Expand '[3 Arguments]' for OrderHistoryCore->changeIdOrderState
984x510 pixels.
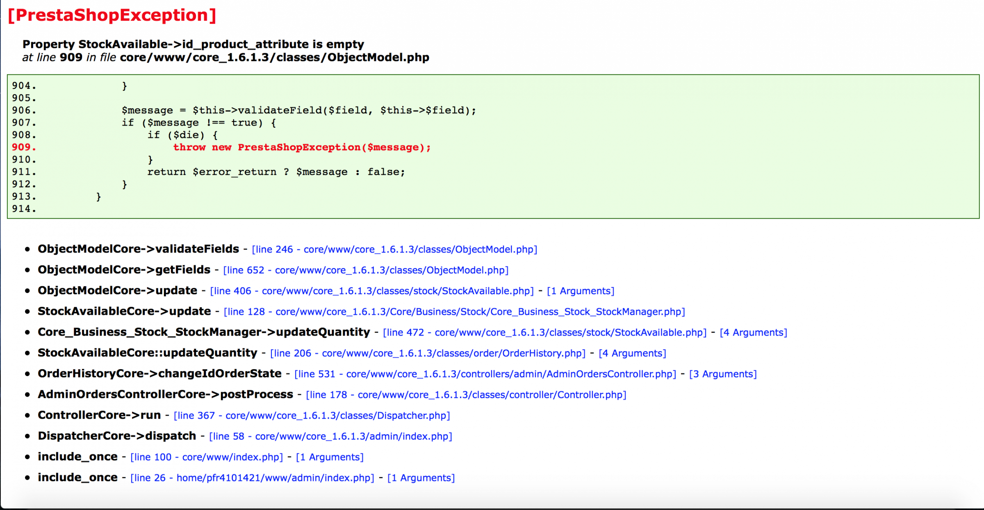click(723, 374)
